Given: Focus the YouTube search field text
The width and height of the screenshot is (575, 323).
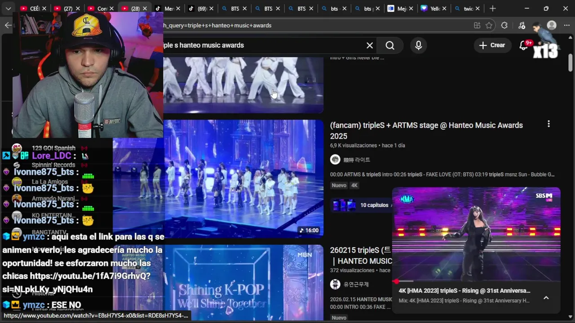Looking at the screenshot, I should tap(203, 45).
